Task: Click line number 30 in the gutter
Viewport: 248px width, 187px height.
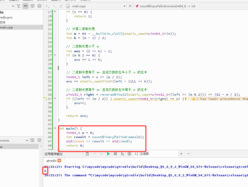Action: tap(50, 68)
